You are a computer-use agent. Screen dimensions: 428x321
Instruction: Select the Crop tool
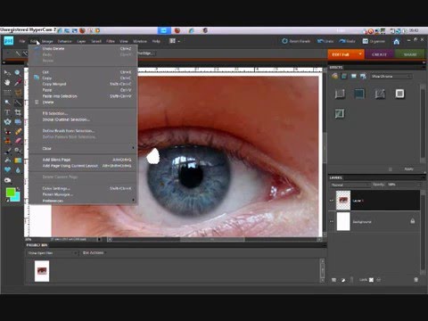[x=18, y=112]
